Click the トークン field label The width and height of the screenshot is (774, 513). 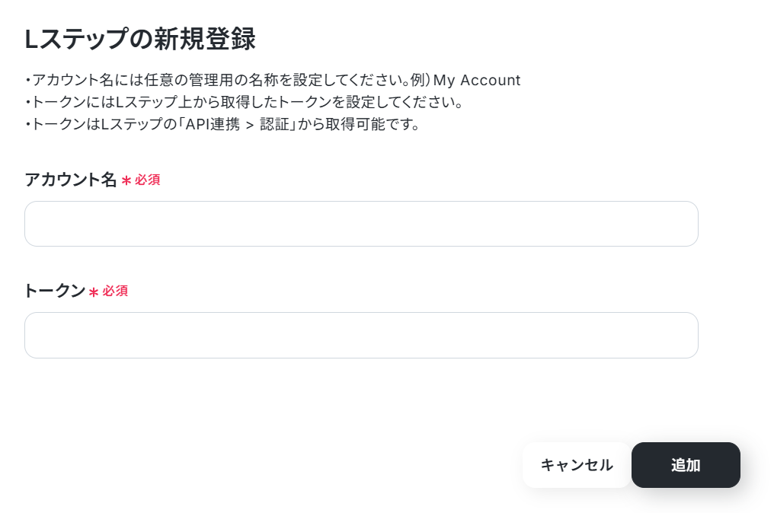[x=55, y=291]
